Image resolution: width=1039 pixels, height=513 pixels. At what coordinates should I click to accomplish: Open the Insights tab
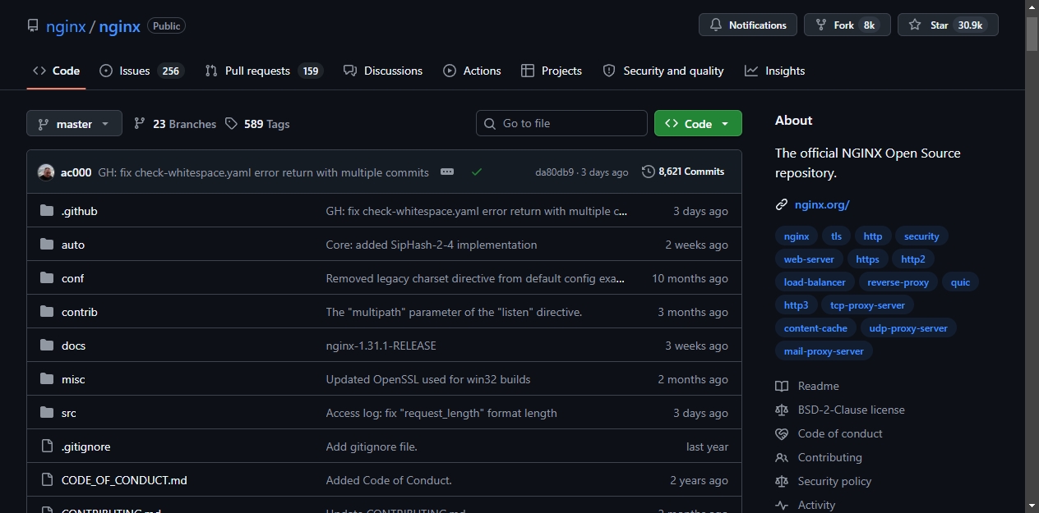click(x=774, y=71)
